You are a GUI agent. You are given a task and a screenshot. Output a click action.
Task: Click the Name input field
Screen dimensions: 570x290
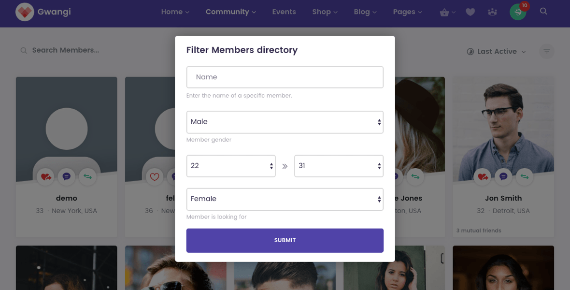[x=285, y=77]
